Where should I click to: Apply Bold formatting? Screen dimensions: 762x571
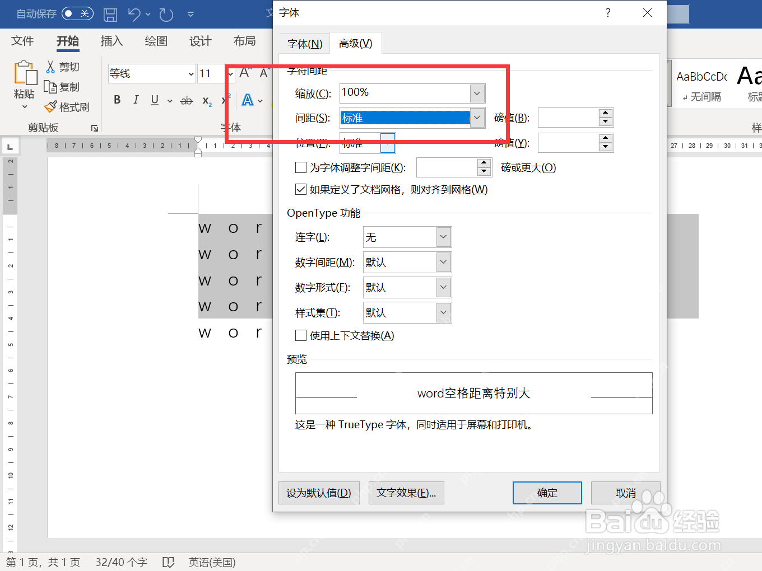tap(117, 100)
